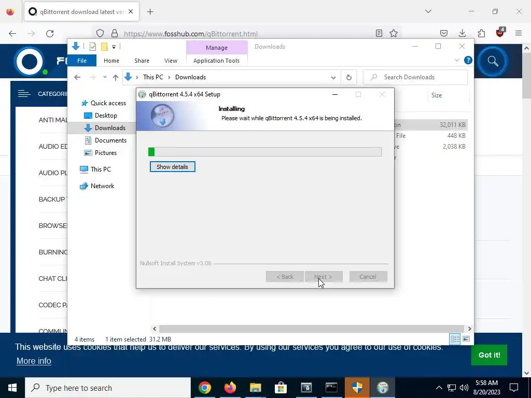Open a new Firefox tab
This screenshot has height=398, width=531.
point(150,12)
